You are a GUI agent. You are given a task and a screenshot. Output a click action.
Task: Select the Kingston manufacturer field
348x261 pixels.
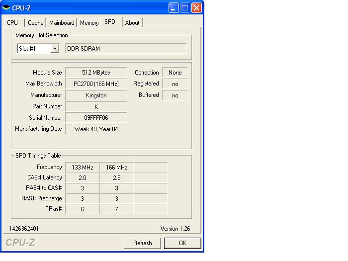(x=96, y=95)
